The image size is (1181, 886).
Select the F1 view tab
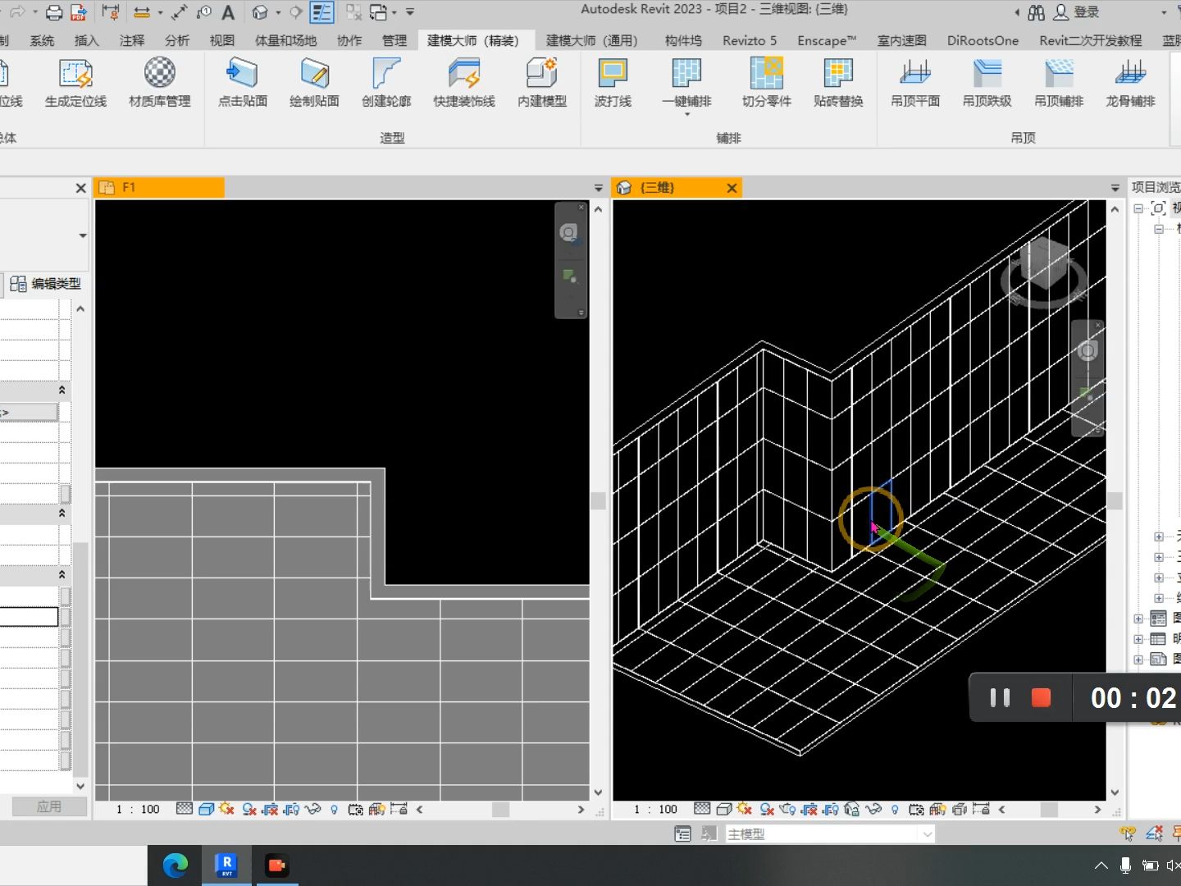pos(159,188)
